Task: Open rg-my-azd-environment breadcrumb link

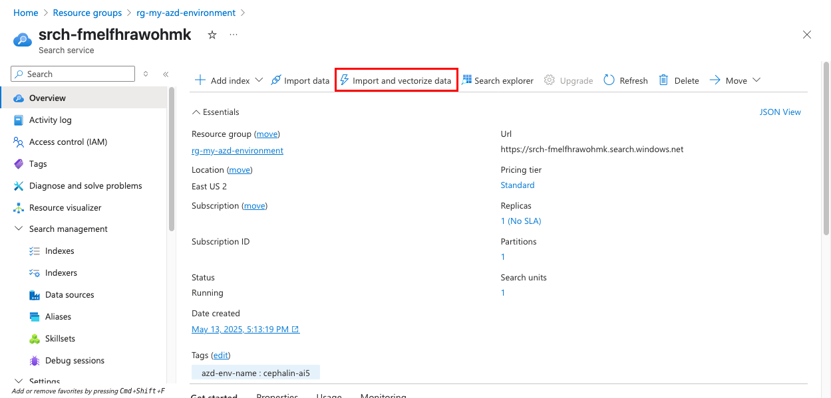Action: coord(186,13)
